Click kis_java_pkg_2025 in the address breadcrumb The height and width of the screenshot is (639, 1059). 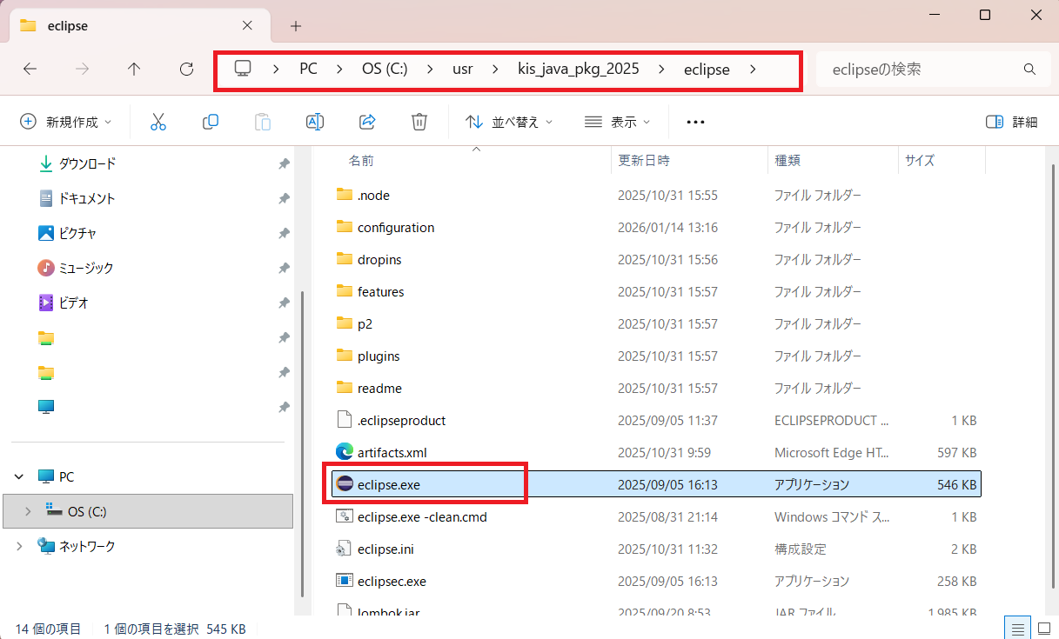click(578, 70)
